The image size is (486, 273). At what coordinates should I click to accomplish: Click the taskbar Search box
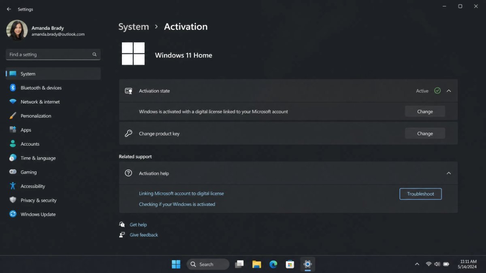point(208,264)
